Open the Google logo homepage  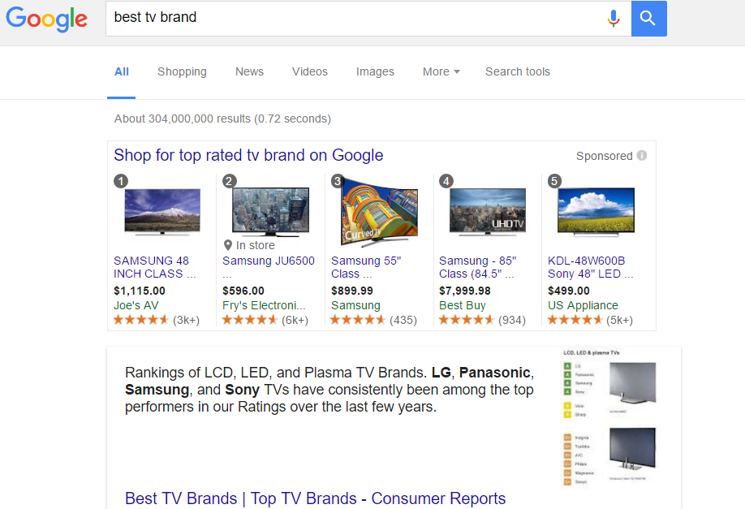click(46, 20)
